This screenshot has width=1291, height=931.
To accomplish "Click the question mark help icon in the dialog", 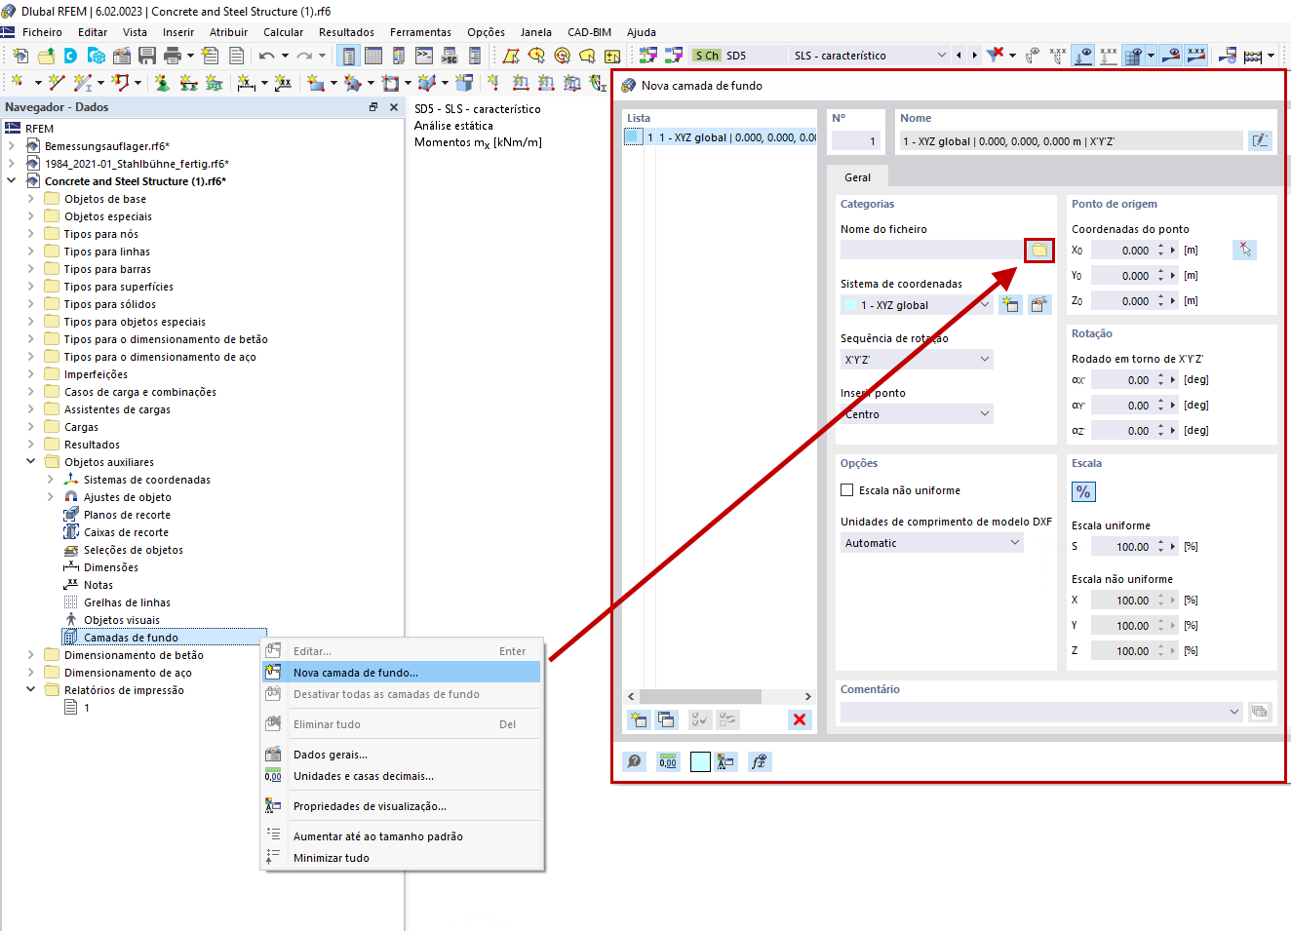I will pyautogui.click(x=634, y=761).
